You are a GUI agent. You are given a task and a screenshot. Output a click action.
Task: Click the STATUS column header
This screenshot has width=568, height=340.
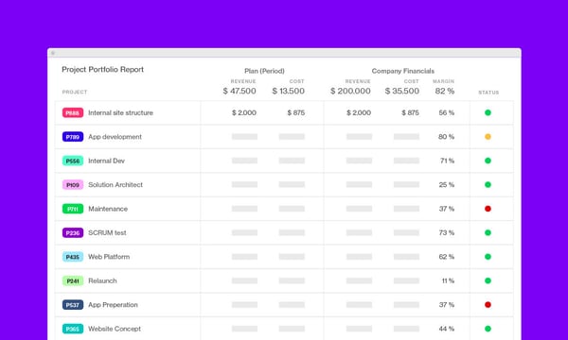(488, 93)
